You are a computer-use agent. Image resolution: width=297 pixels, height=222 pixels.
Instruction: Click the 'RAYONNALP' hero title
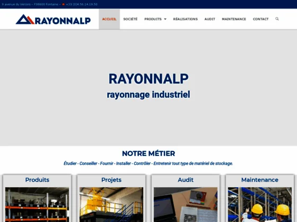pos(148,79)
